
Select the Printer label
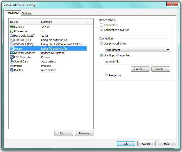pyautogui.click(x=18, y=66)
